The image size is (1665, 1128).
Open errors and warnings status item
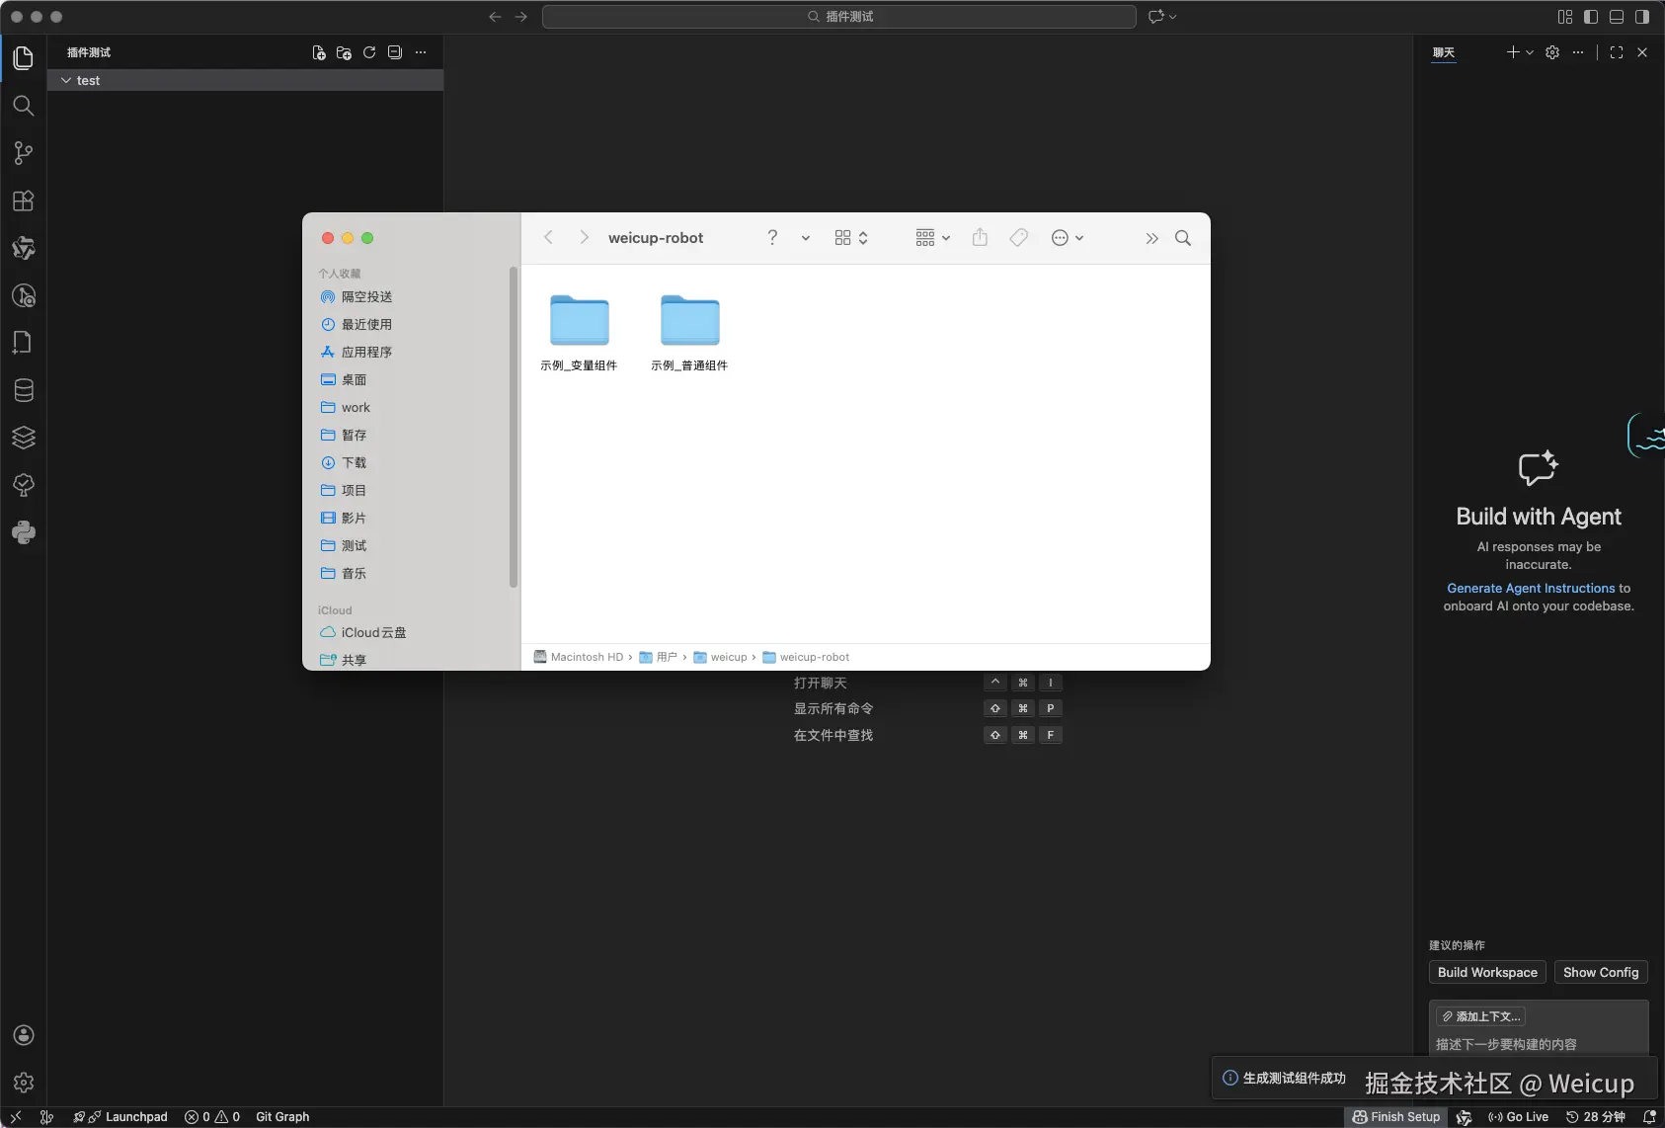tap(212, 1117)
